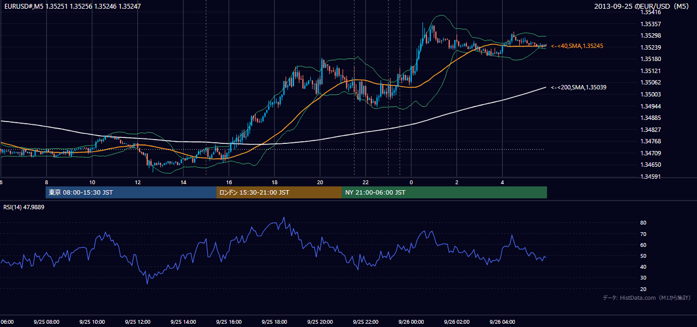Click price axis value 1.34709
697x327 pixels.
(x=650, y=153)
